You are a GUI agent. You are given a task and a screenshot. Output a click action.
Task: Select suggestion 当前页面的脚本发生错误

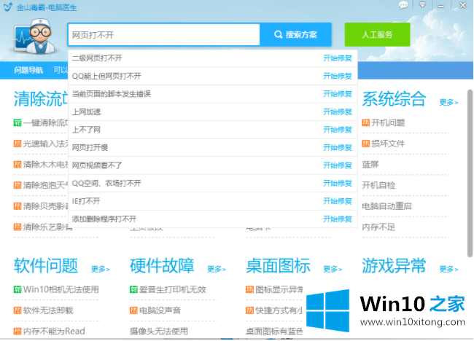[x=213, y=94]
